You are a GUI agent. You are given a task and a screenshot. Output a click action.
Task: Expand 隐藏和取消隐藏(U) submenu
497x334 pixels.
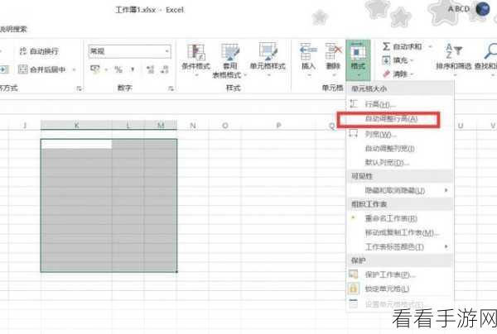coord(400,190)
